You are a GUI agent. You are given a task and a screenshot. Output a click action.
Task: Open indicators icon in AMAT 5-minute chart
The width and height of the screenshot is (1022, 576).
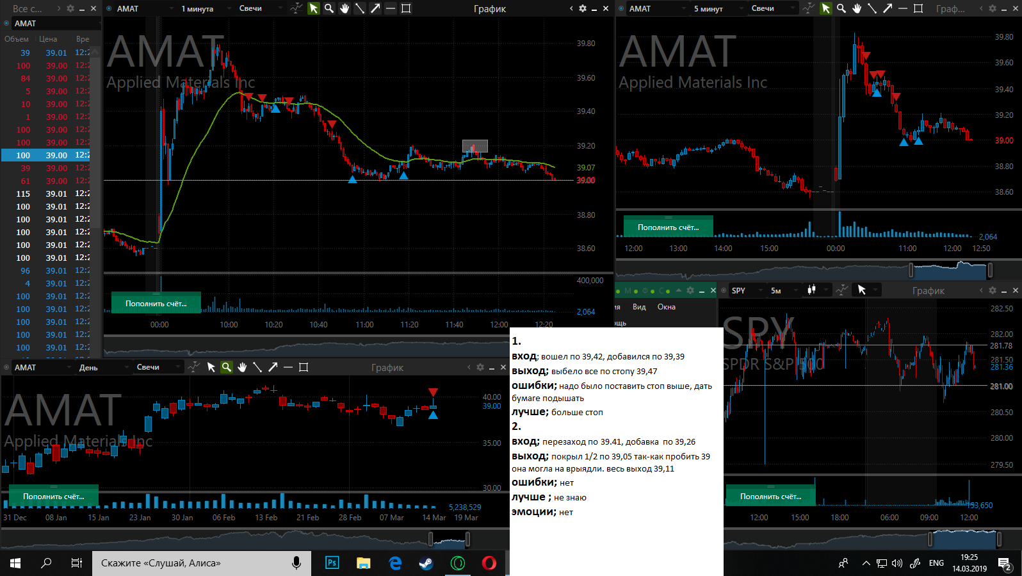tap(808, 8)
